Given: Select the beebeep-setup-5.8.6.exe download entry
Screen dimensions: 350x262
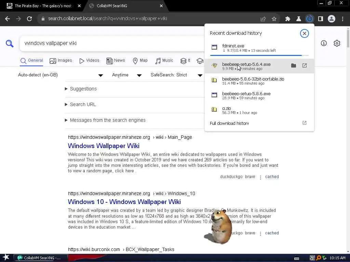Looking at the screenshot, I should tap(259, 96).
